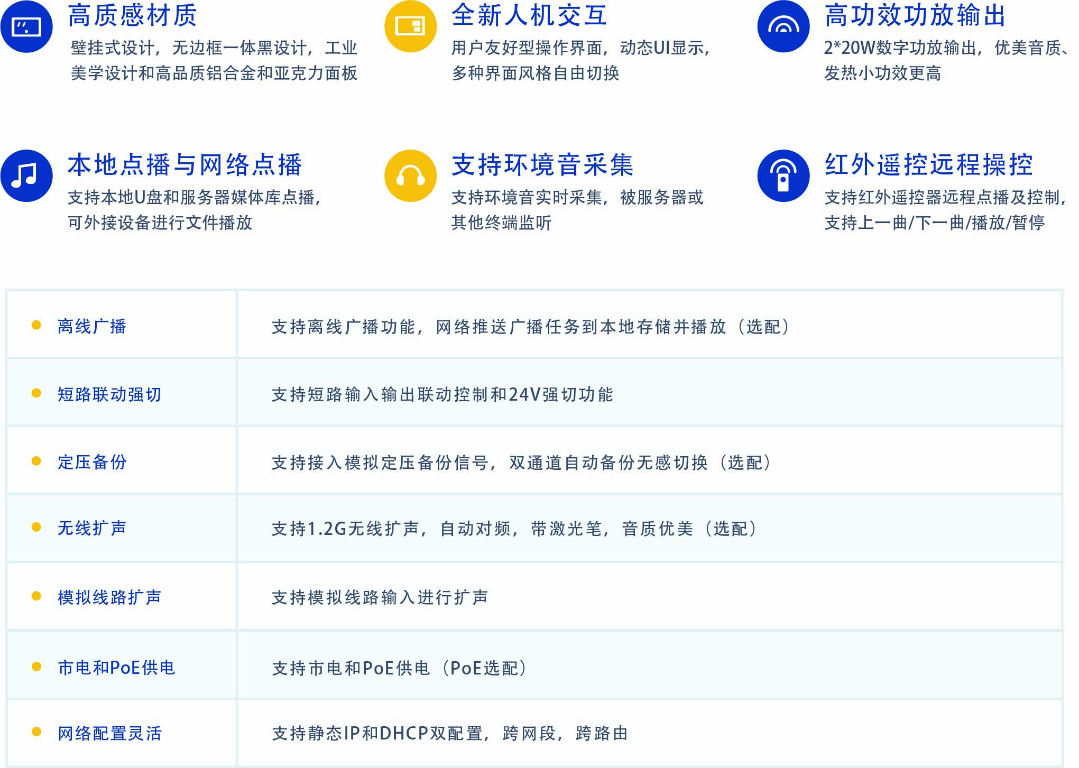Click the 模拟线路扩声 feature label

point(109,597)
